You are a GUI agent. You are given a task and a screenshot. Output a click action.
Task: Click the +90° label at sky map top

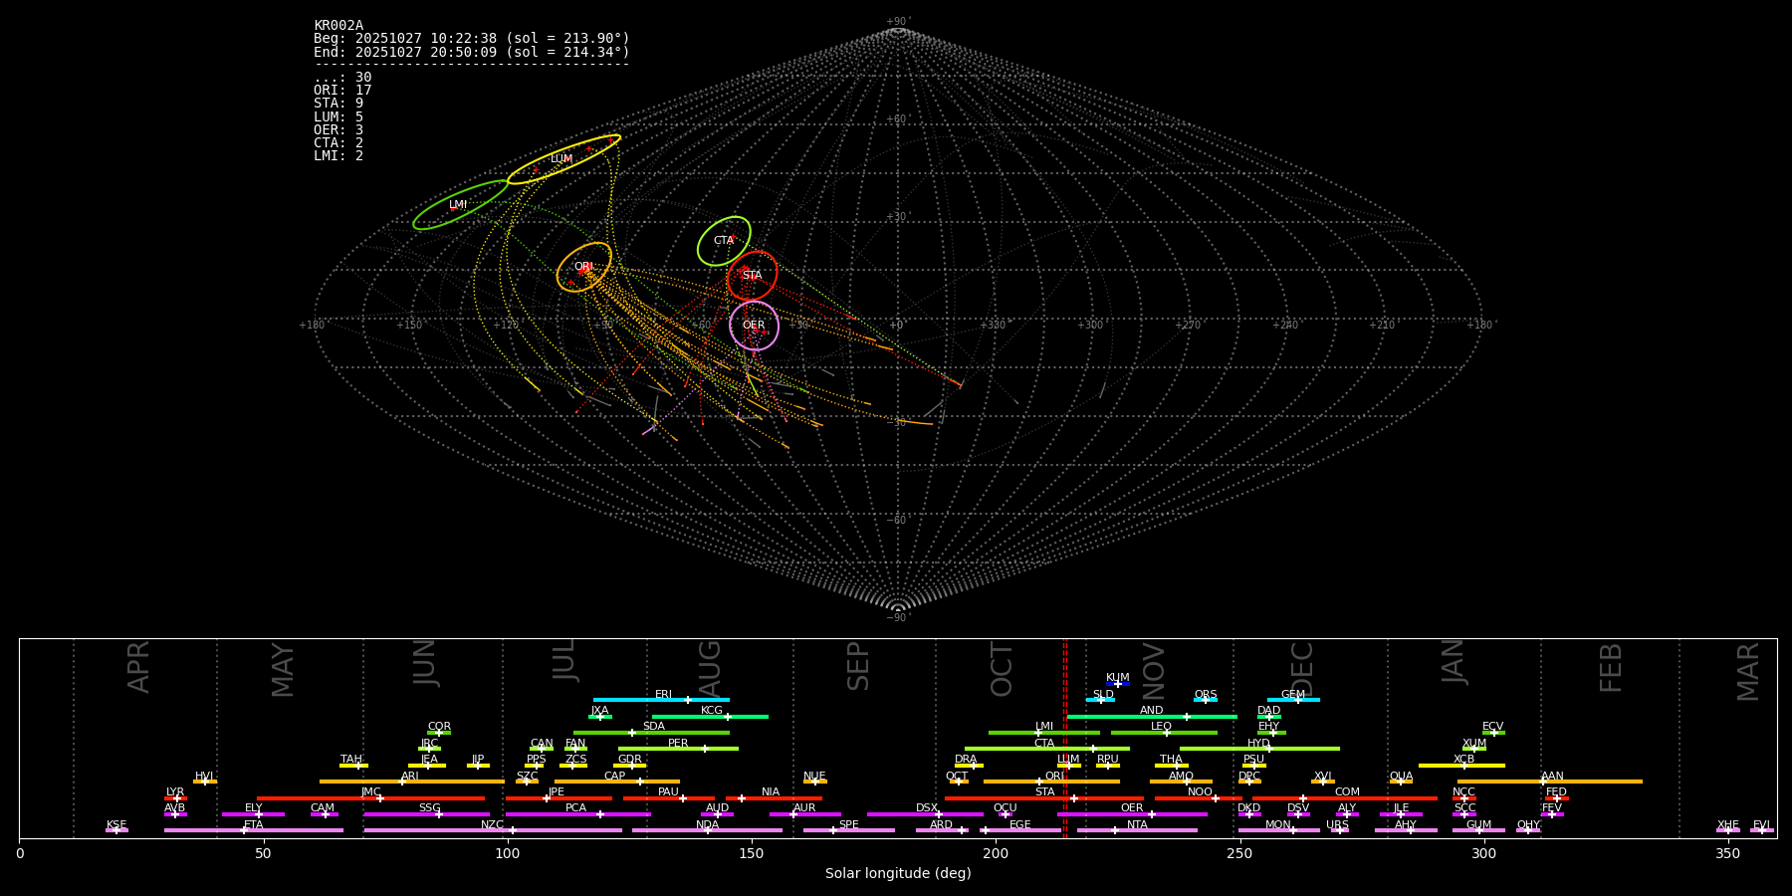point(898,22)
